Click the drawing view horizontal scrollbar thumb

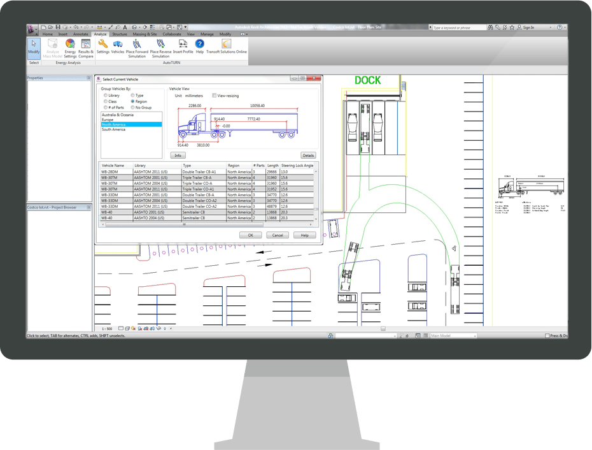[x=383, y=329]
